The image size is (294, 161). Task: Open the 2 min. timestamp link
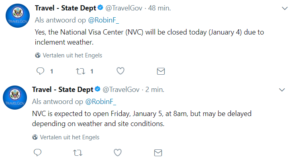click(x=155, y=90)
